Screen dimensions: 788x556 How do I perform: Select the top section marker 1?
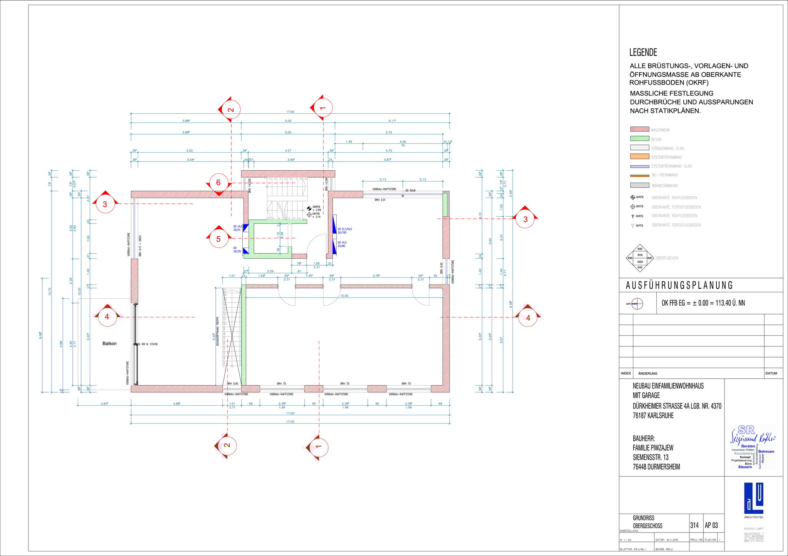coord(322,108)
